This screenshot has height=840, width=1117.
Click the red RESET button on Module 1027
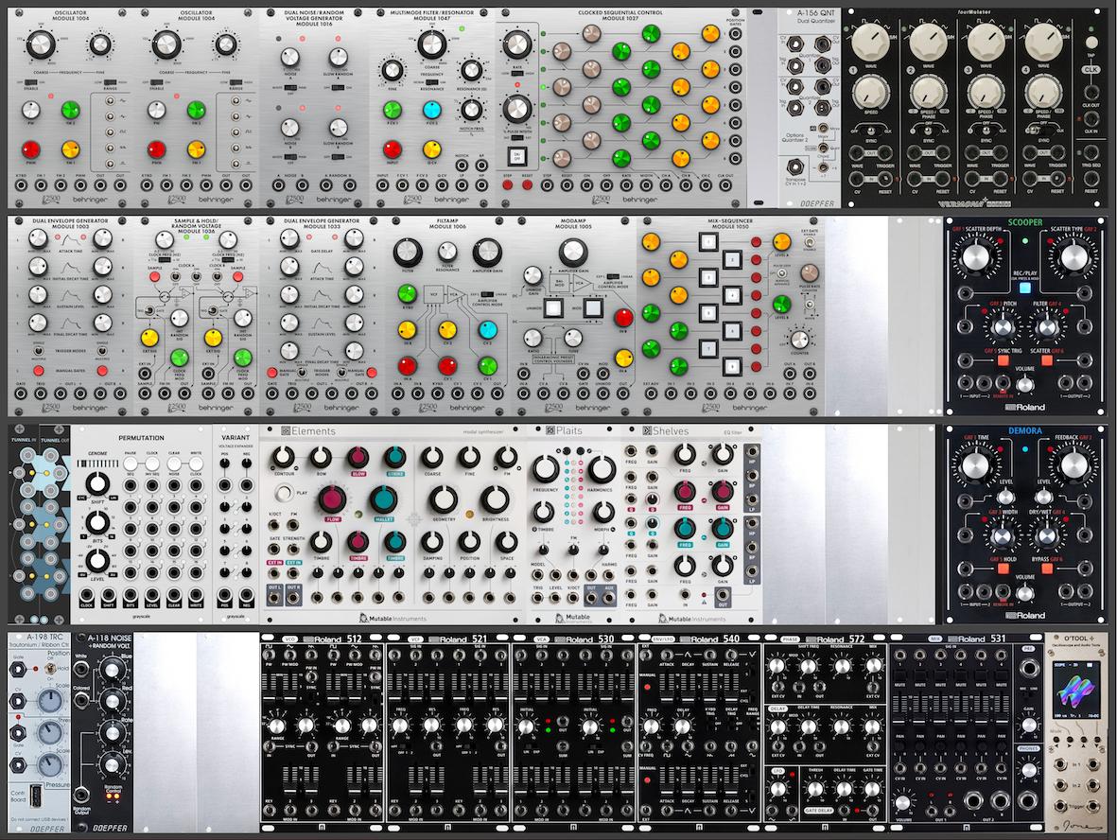(527, 185)
